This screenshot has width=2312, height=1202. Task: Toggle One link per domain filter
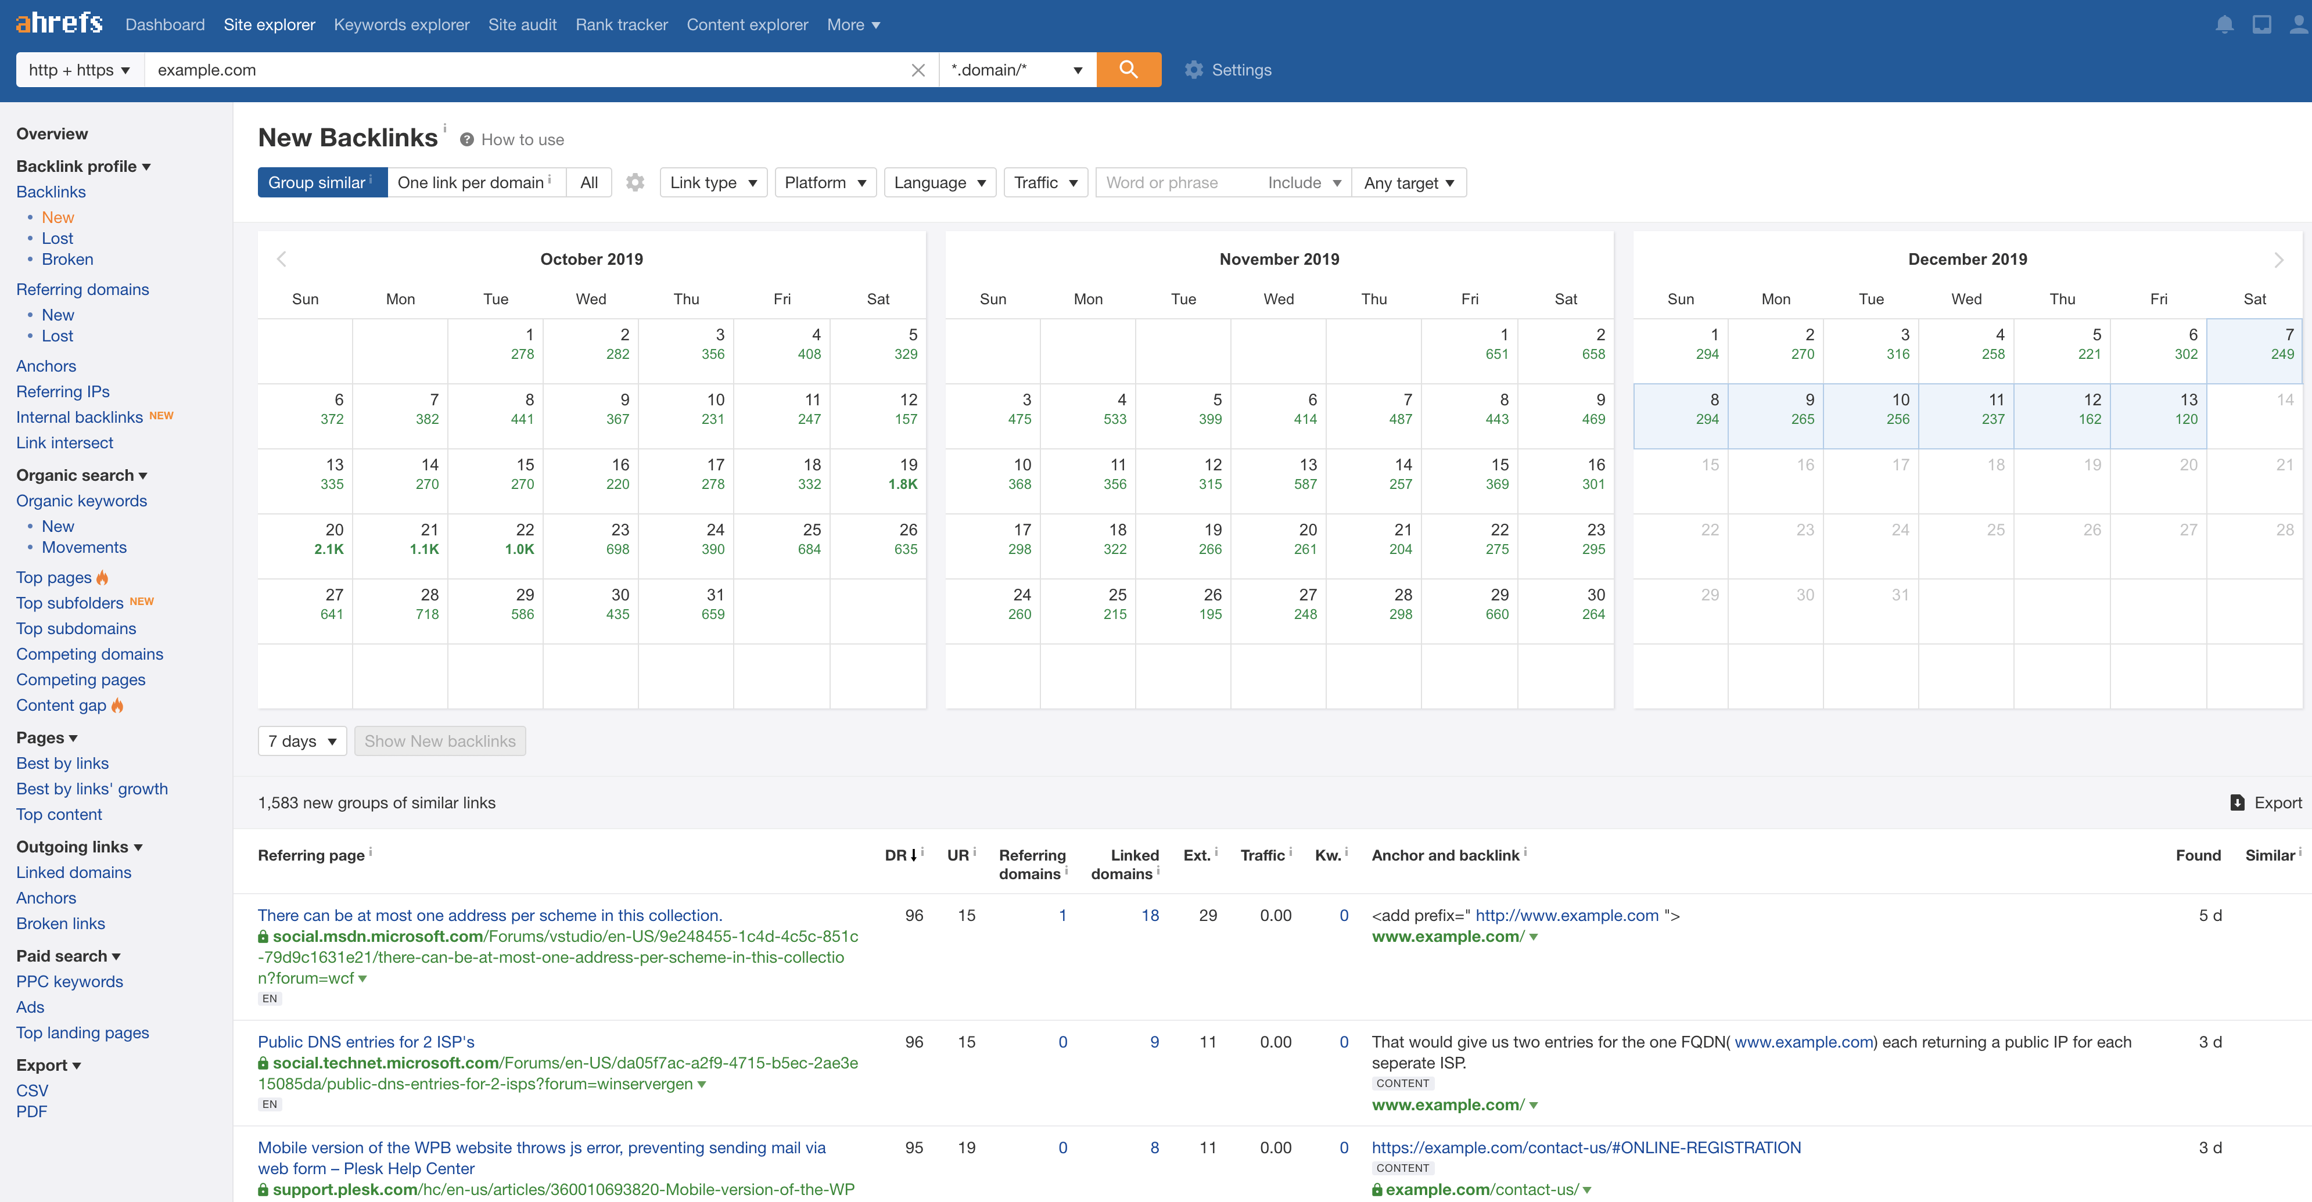click(x=471, y=182)
